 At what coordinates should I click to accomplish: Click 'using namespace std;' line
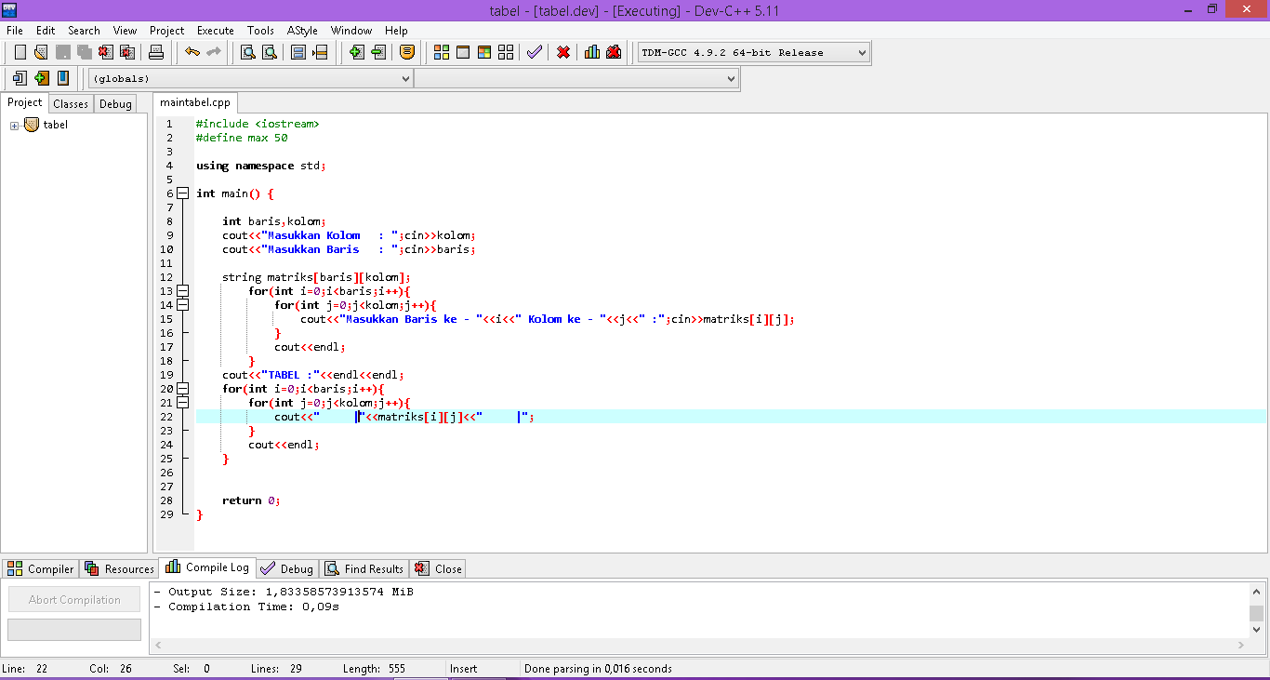[x=261, y=166]
